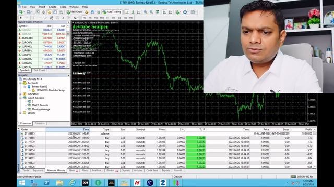Zoom out on the chart
Viewport: 334px width, 187px height.
point(151,12)
